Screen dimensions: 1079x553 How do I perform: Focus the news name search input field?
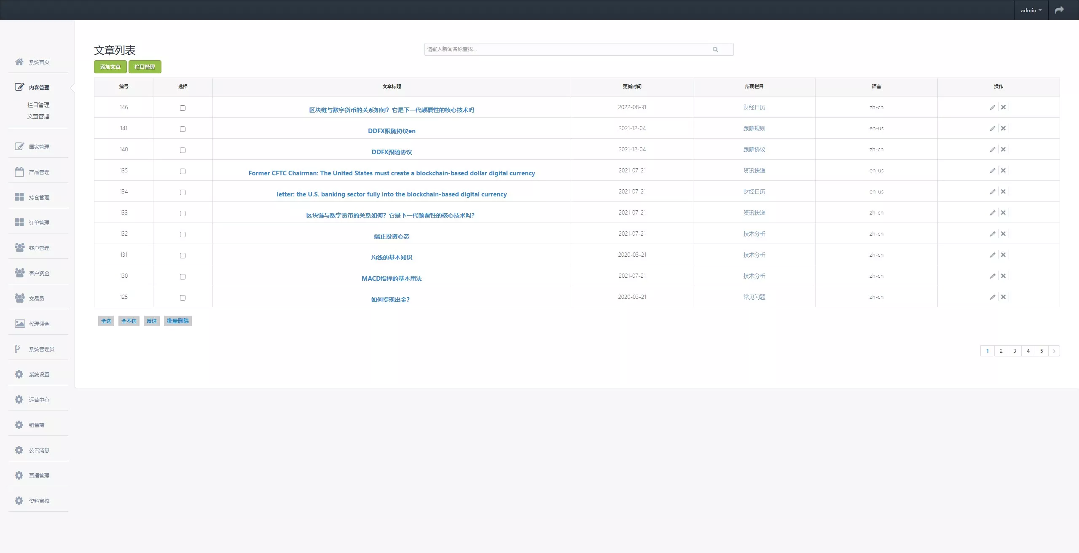pos(565,49)
